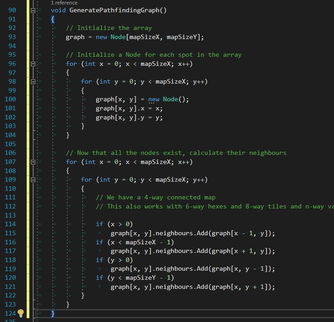
Task: Open the '1 reference' CodeLens link
Action: point(64,3)
